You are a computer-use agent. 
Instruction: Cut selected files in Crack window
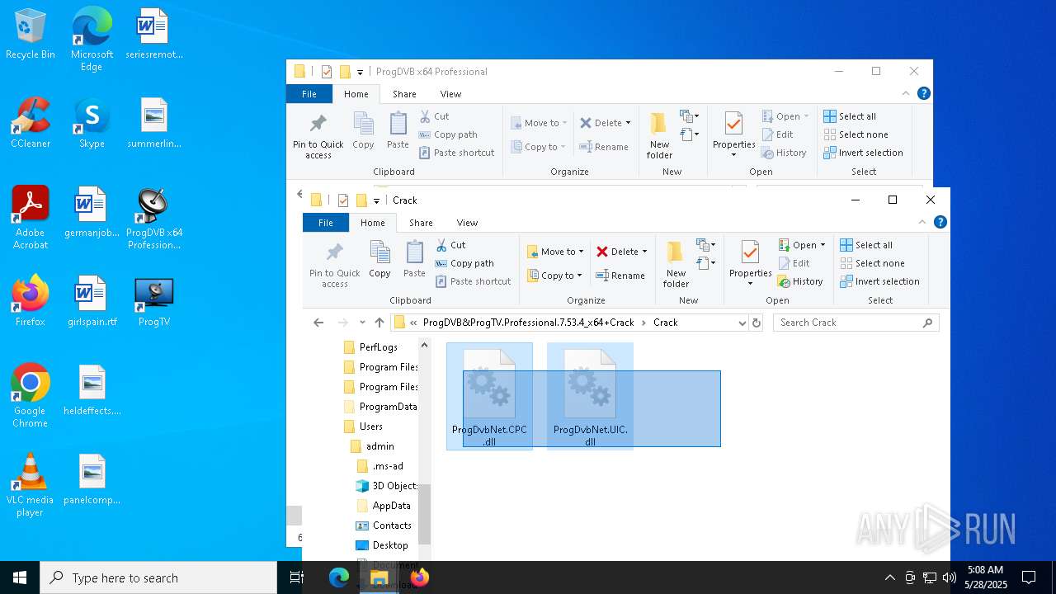pos(450,245)
